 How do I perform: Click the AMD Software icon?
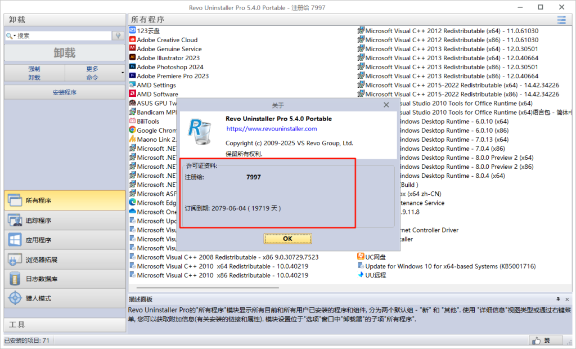pyautogui.click(x=132, y=94)
